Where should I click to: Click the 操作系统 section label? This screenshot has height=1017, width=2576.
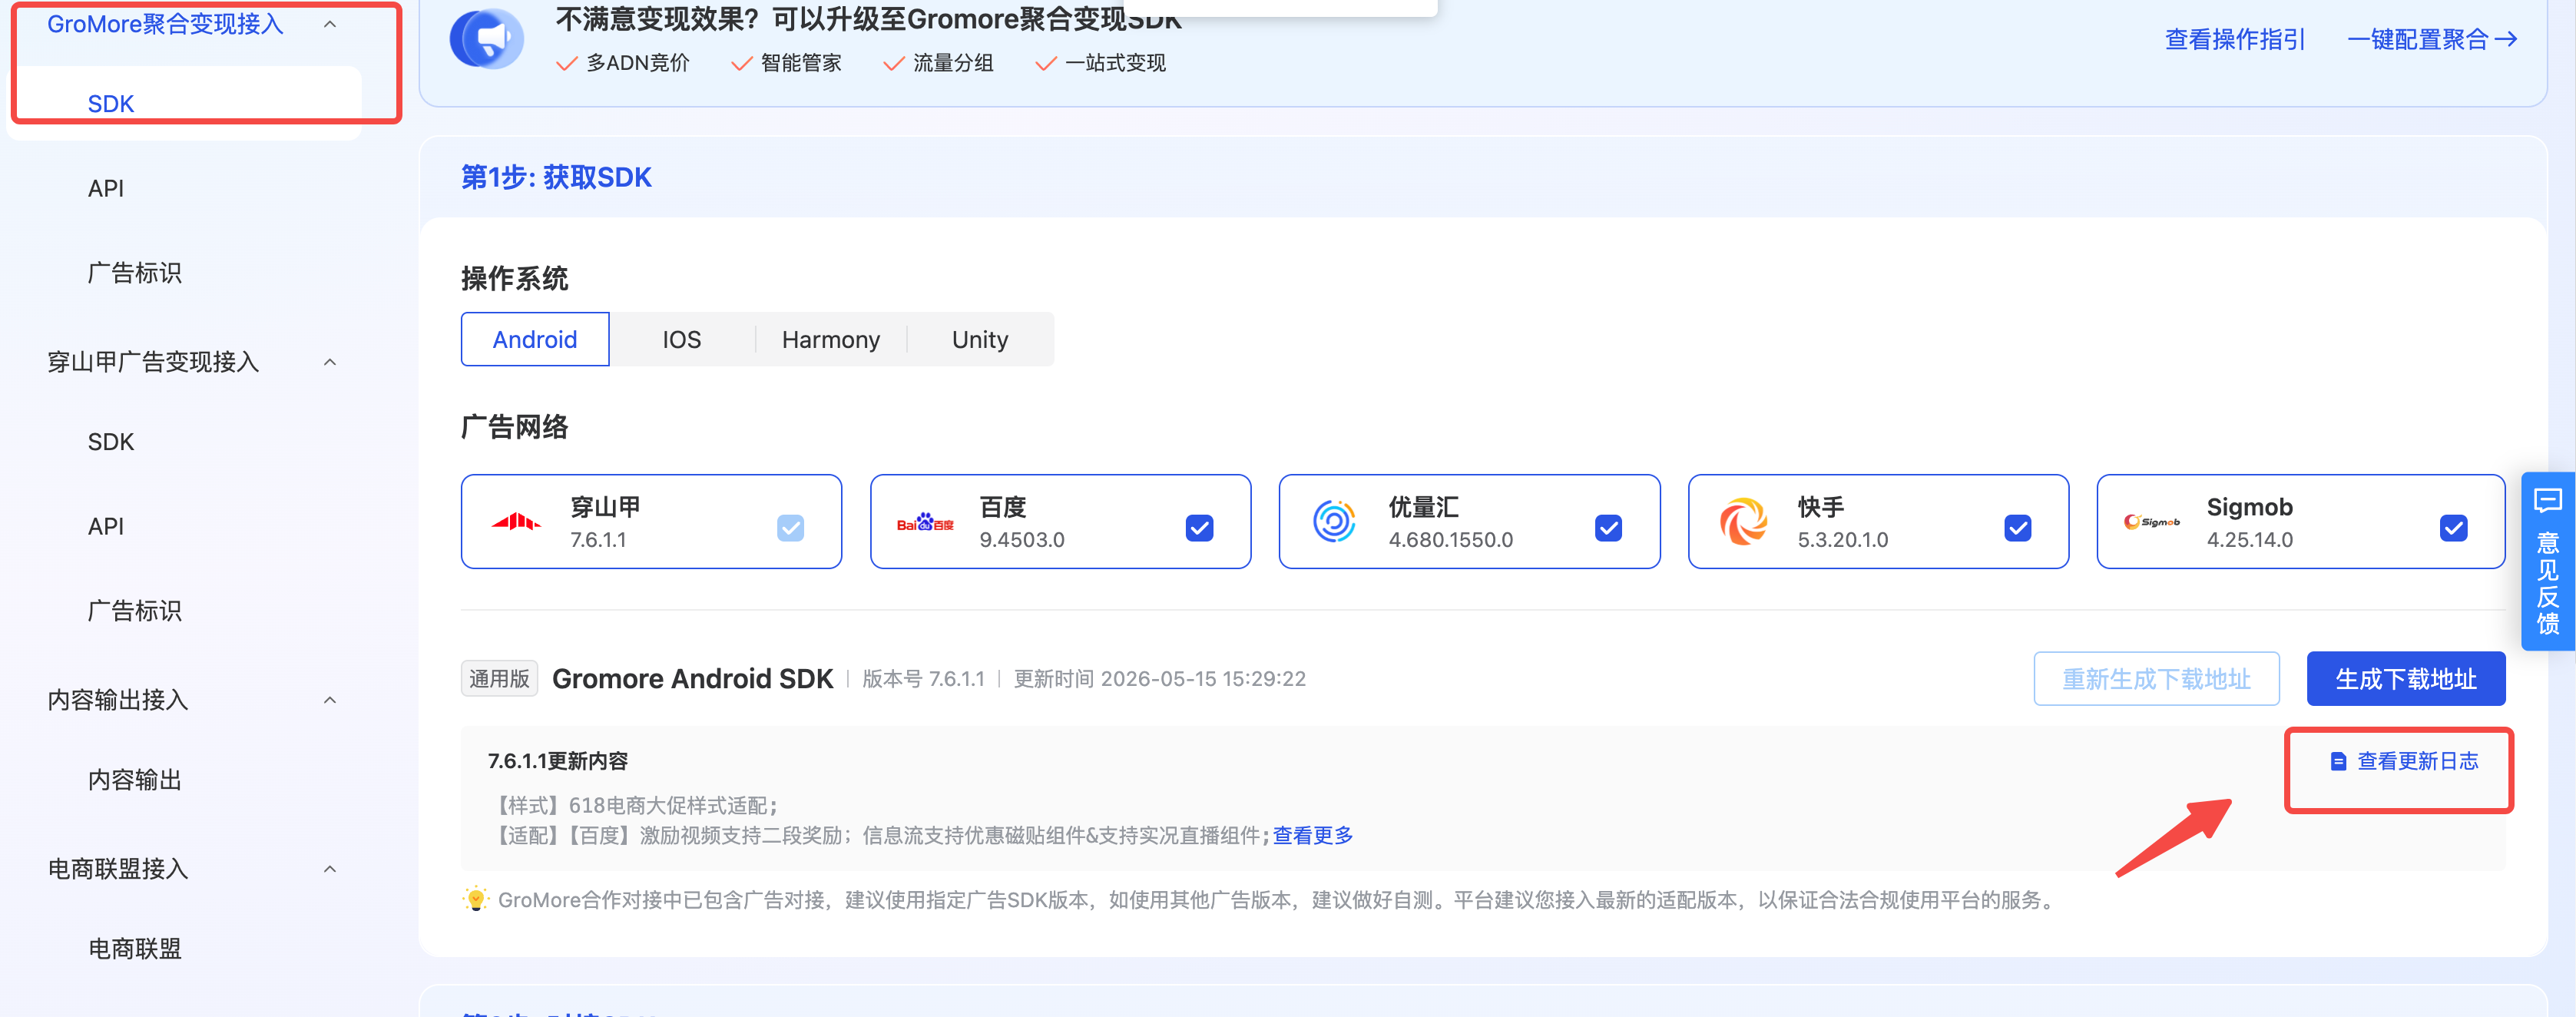(x=514, y=279)
